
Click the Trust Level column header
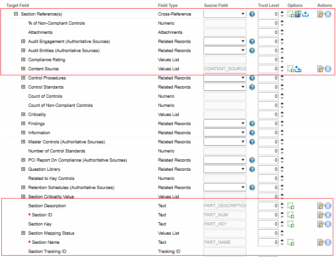tap(269, 5)
